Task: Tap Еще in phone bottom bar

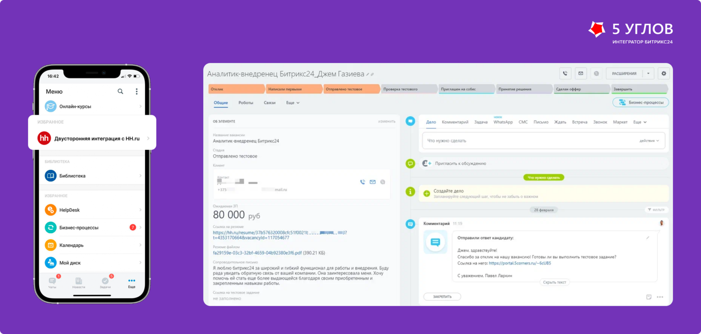Action: coord(131,282)
